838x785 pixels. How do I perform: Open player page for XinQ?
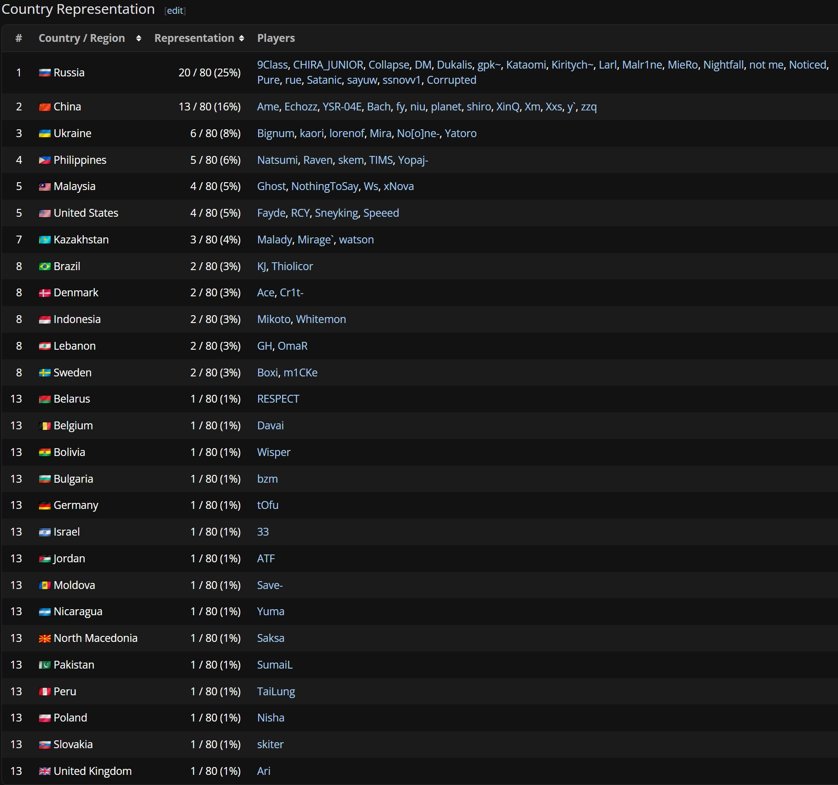508,107
